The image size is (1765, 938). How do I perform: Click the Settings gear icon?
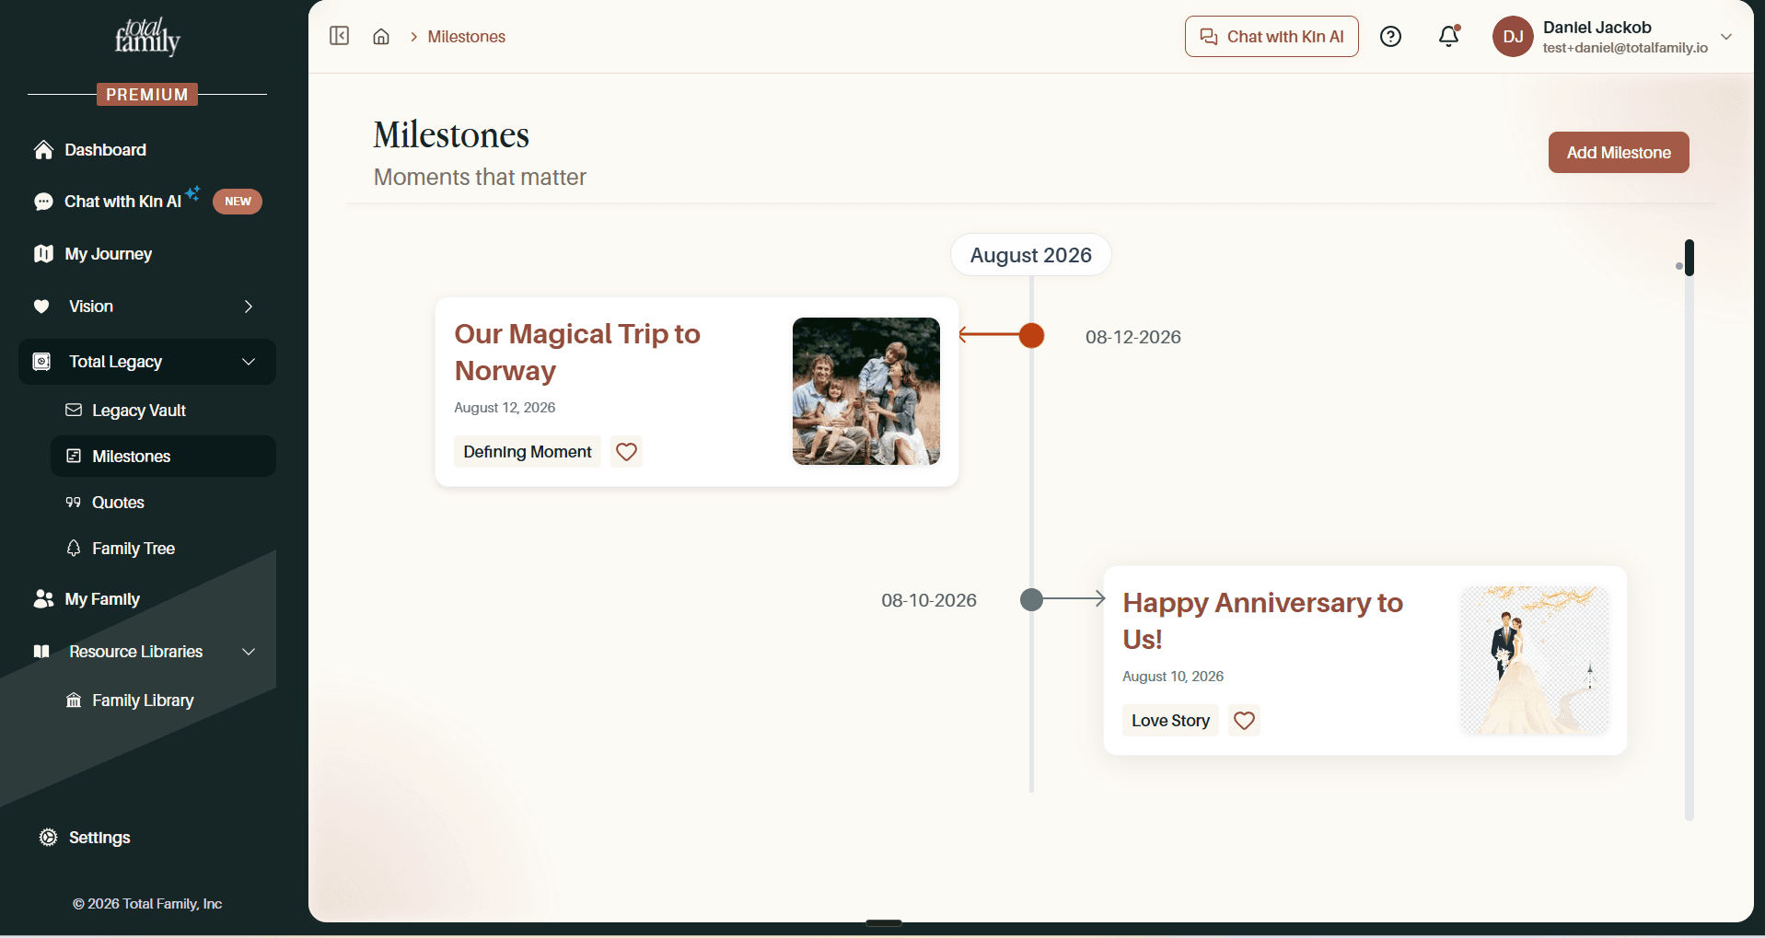click(48, 838)
